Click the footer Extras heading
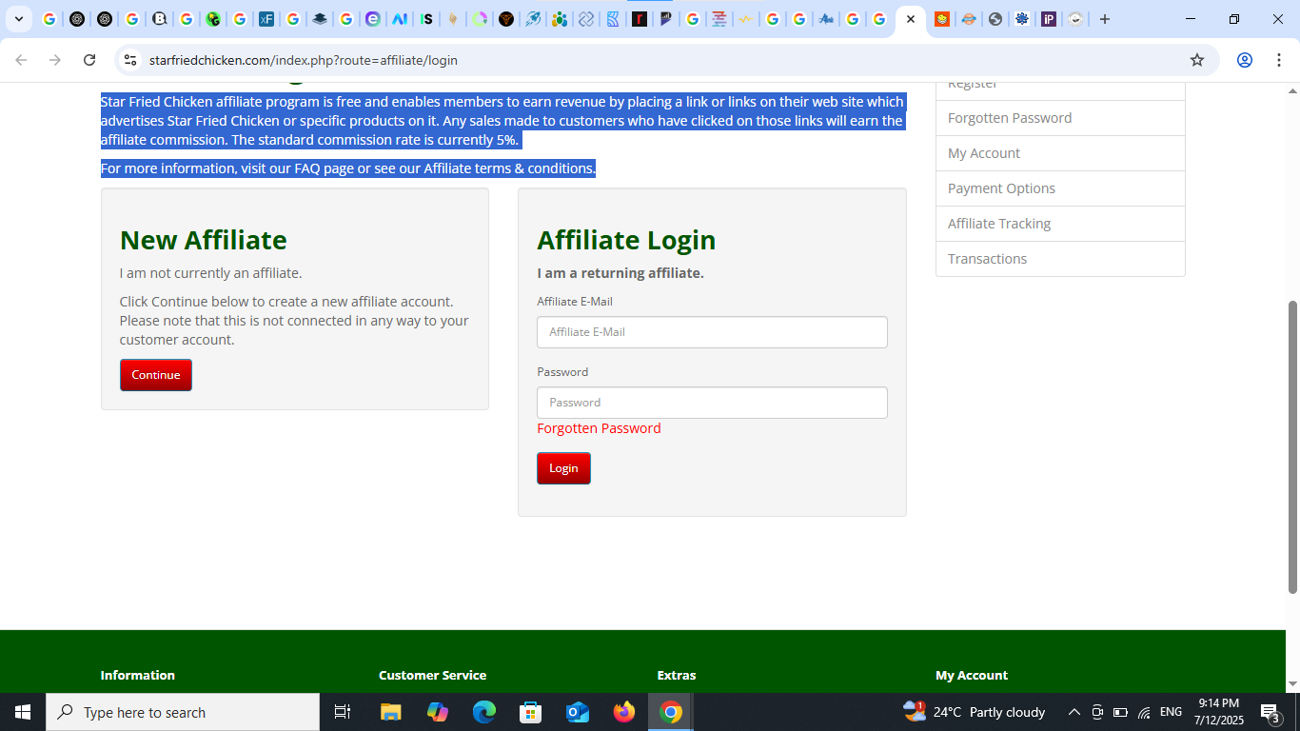The width and height of the screenshot is (1300, 731). point(677,675)
